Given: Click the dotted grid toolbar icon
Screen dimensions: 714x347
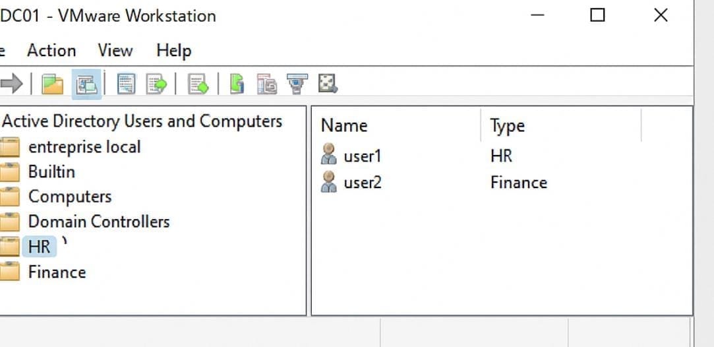Looking at the screenshot, I should coord(328,84).
